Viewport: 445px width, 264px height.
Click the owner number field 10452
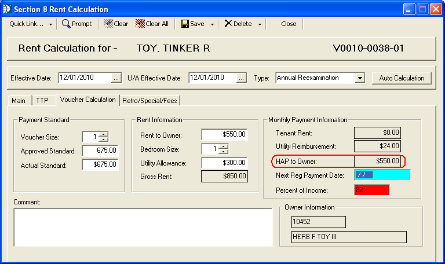pos(319,222)
